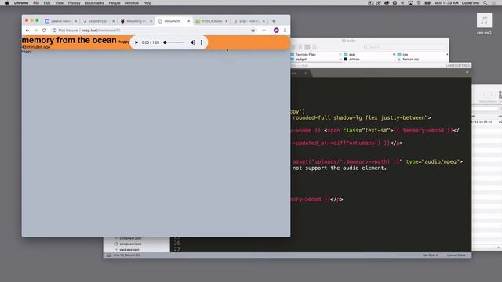
Task: Open a new Chrome tab
Action: [x=274, y=21]
